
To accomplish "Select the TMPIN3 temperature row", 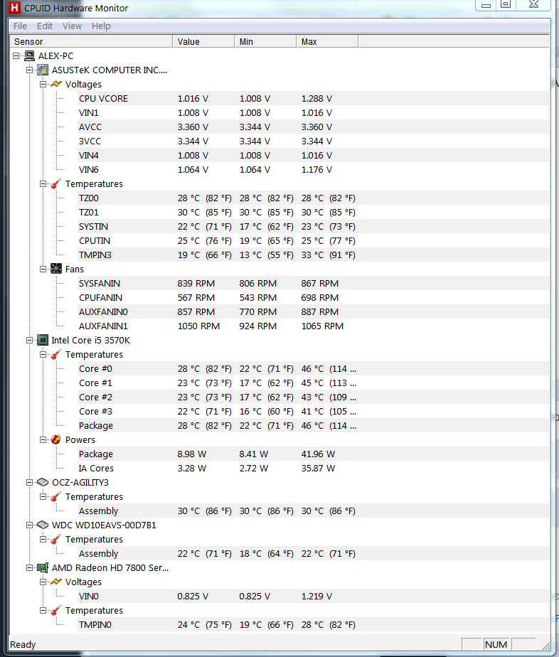I will pyautogui.click(x=313, y=255).
